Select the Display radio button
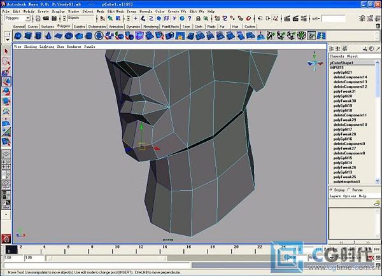The height and width of the screenshot is (276, 382). (x=331, y=190)
